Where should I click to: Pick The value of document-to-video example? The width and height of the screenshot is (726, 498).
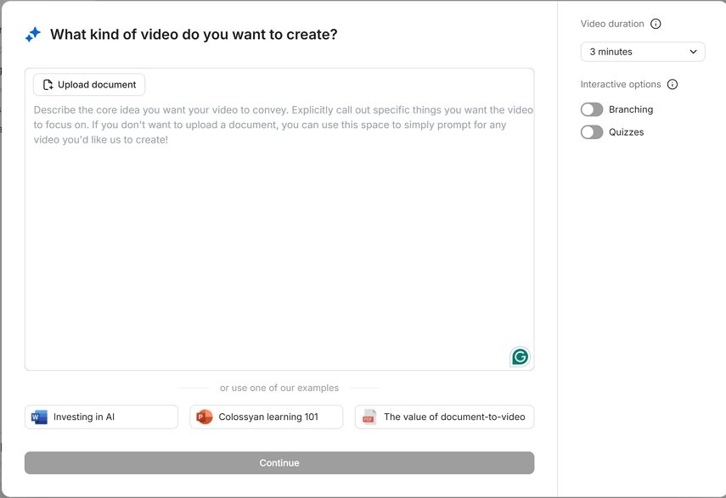point(444,417)
